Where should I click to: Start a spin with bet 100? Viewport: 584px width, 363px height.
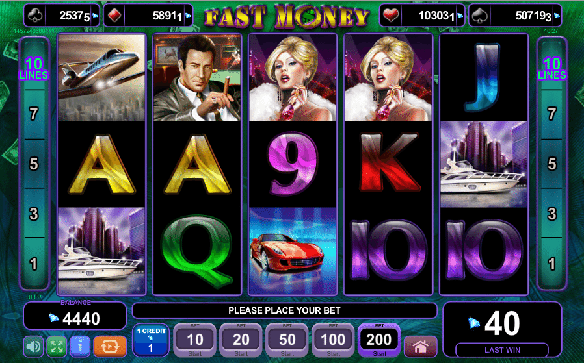point(333,340)
